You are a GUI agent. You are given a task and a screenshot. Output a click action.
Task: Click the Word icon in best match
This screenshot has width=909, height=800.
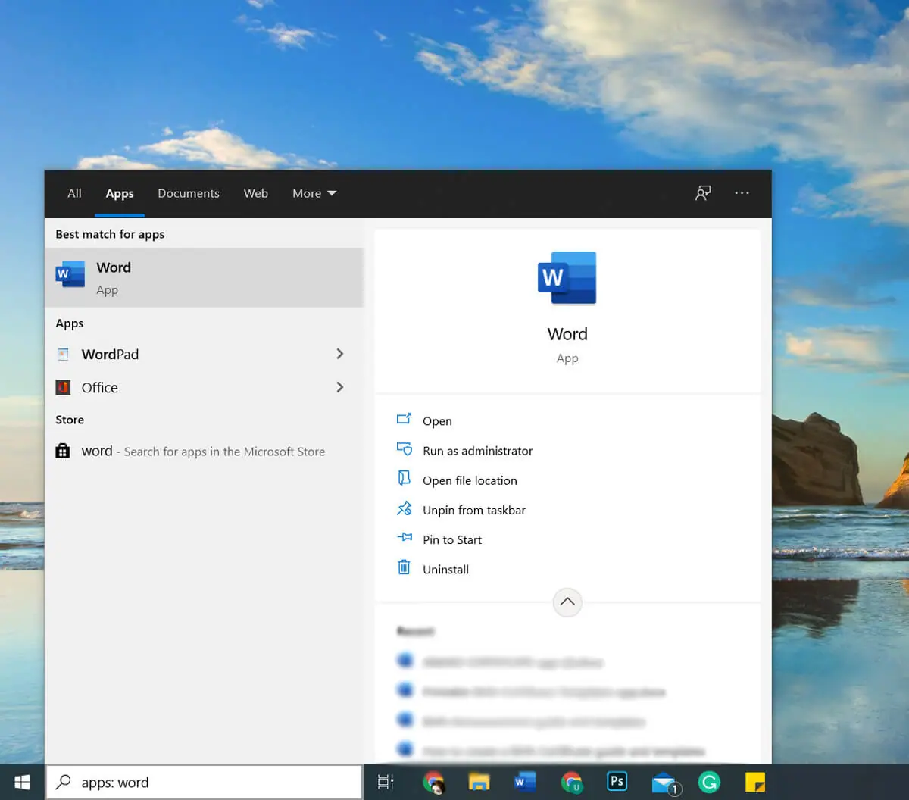(x=70, y=273)
